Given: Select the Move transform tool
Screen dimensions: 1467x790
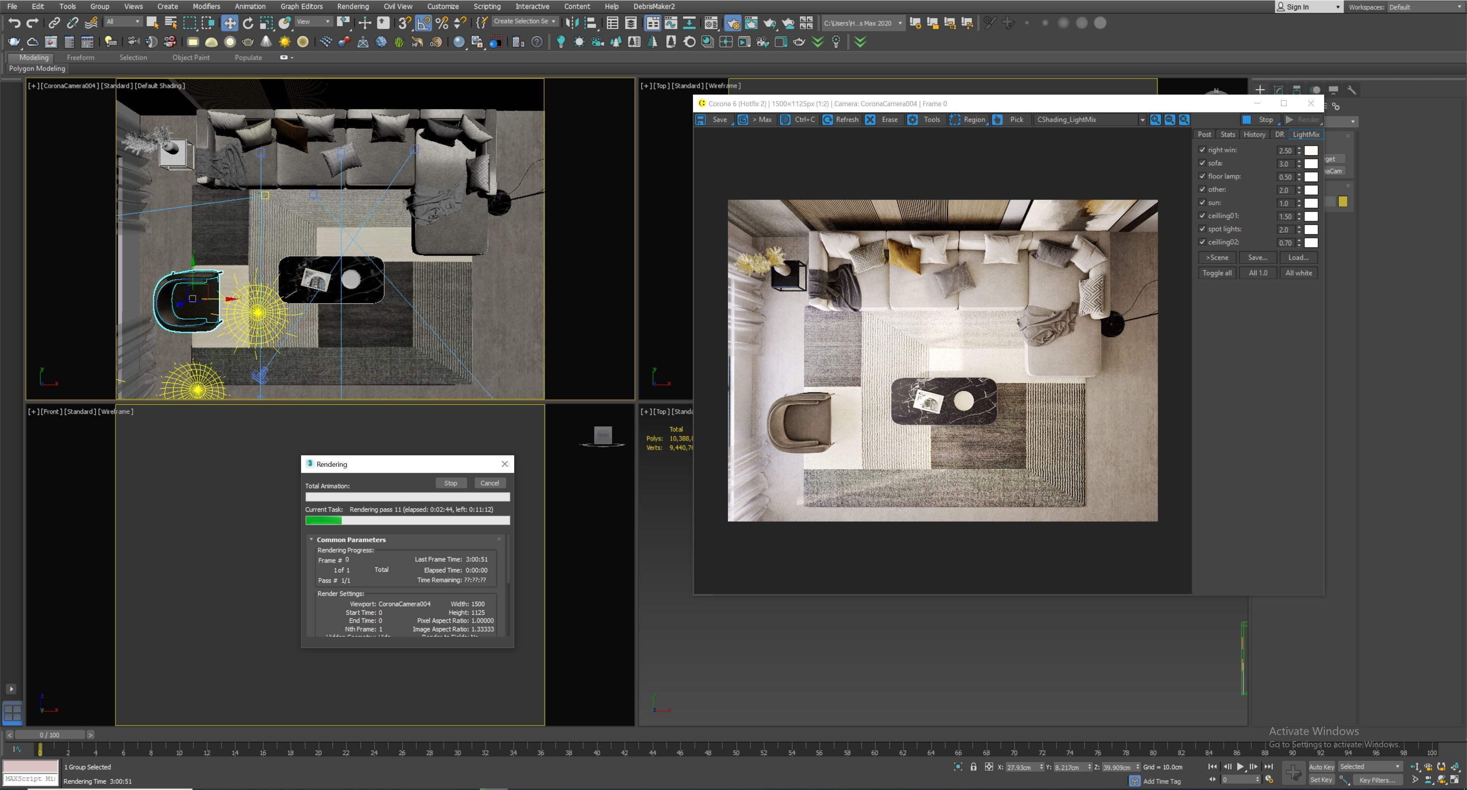Looking at the screenshot, I should pos(230,23).
